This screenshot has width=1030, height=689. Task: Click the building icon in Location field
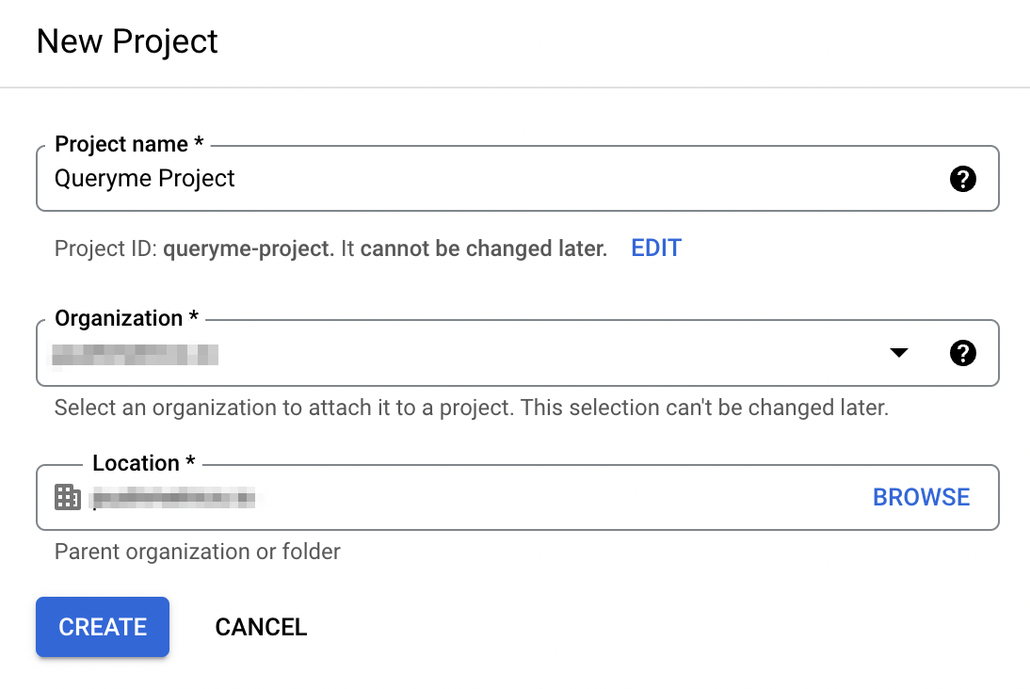pyautogui.click(x=68, y=497)
